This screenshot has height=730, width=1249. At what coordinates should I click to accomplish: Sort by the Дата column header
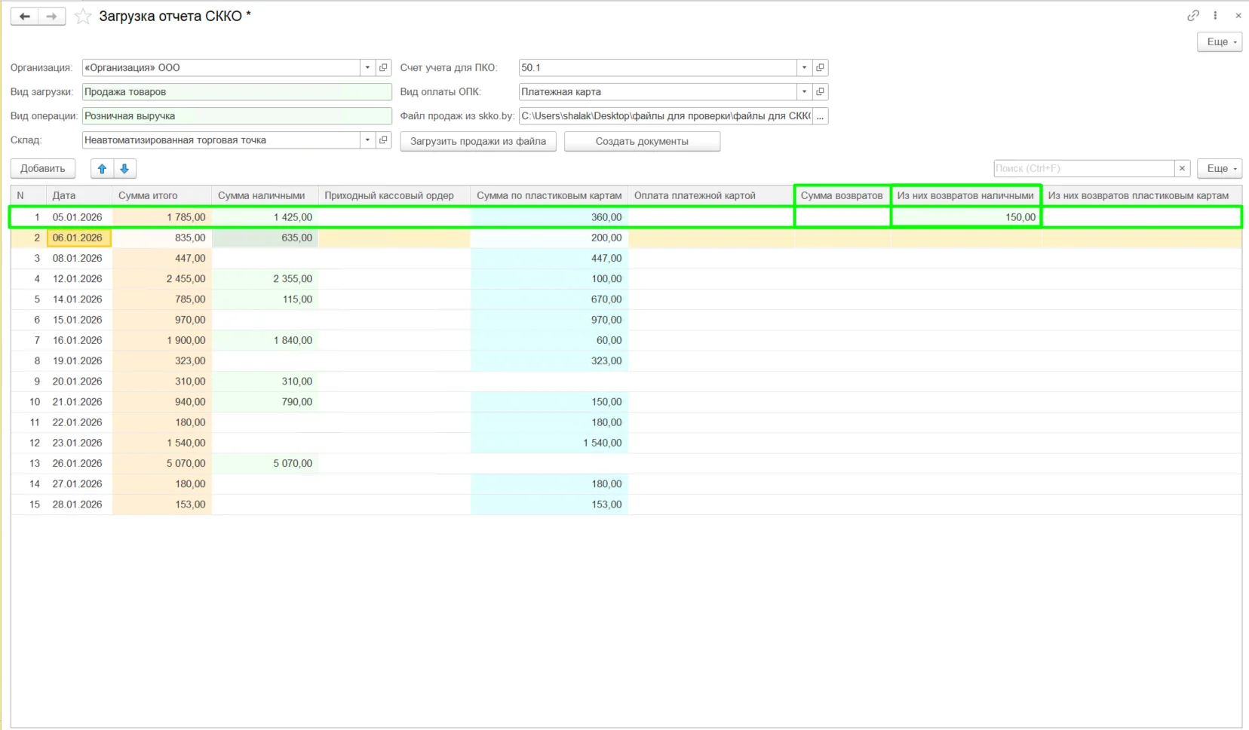(x=79, y=196)
